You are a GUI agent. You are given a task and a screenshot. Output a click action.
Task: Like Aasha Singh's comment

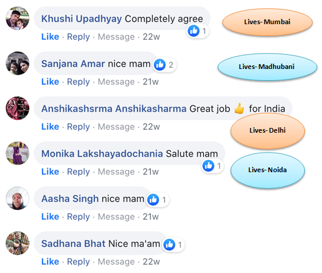[x=50, y=216]
